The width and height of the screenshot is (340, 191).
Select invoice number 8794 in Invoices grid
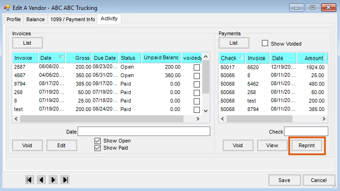[x=20, y=84]
